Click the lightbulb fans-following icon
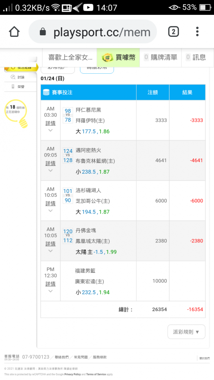This screenshot has width=214, height=380. tap(16, 113)
